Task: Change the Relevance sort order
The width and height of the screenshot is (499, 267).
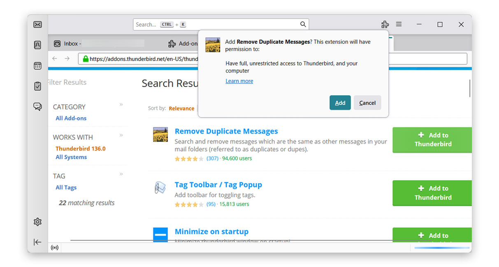Action: point(181,108)
